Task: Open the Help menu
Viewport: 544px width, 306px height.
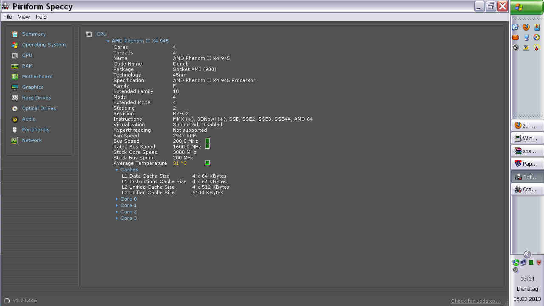Action: 41,17
